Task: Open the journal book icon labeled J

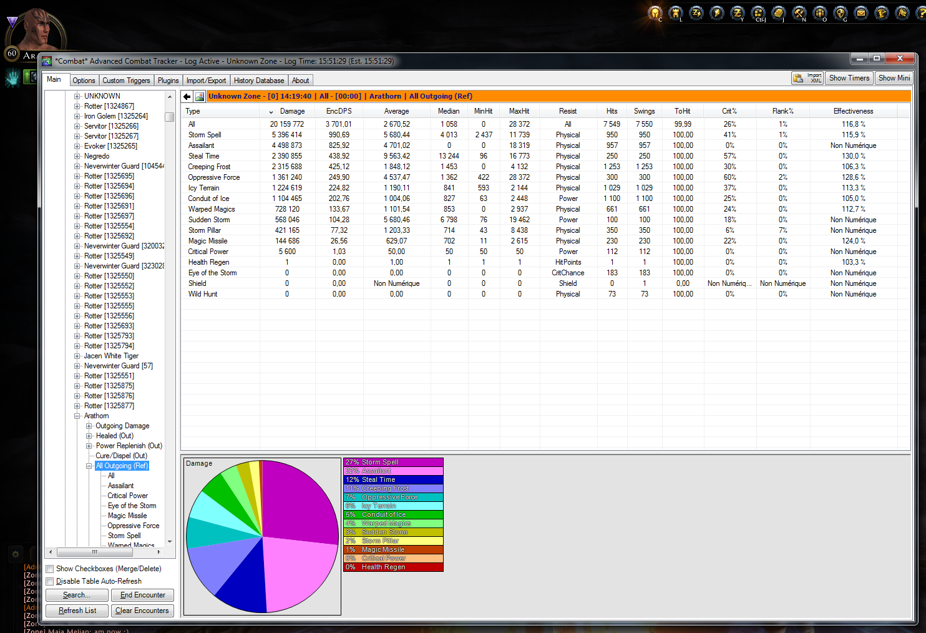Action: coord(780,13)
